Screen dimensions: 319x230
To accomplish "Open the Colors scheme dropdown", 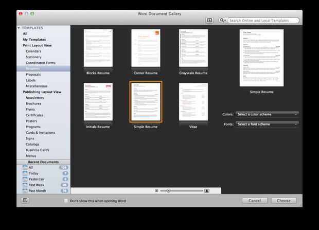I will [x=267, y=114].
